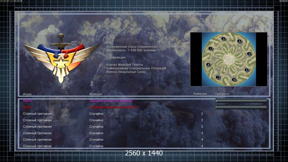
Task: Choose start position 8 on the circular map
Action: tap(208, 65)
